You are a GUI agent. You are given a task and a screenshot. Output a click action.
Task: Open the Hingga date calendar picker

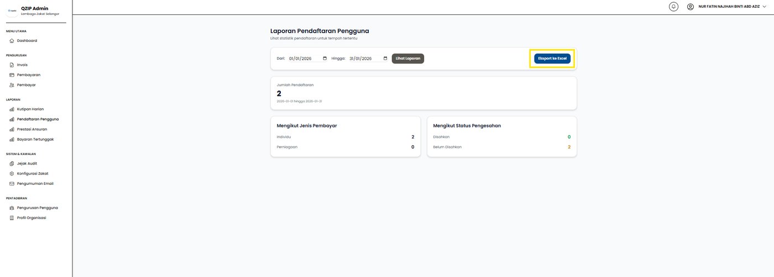(385, 58)
